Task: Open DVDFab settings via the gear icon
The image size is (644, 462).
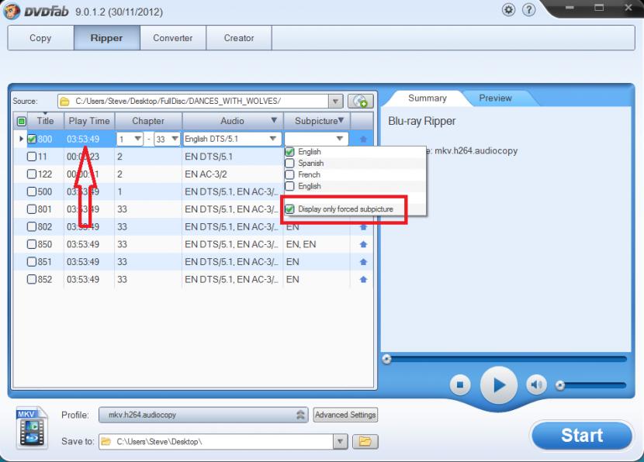Action: pyautogui.click(x=508, y=9)
